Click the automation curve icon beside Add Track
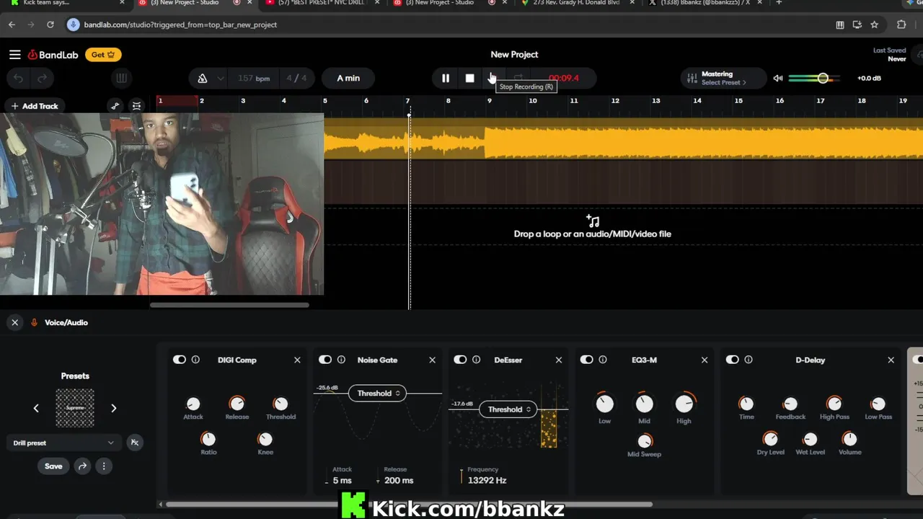This screenshot has width=923, height=519. [115, 106]
